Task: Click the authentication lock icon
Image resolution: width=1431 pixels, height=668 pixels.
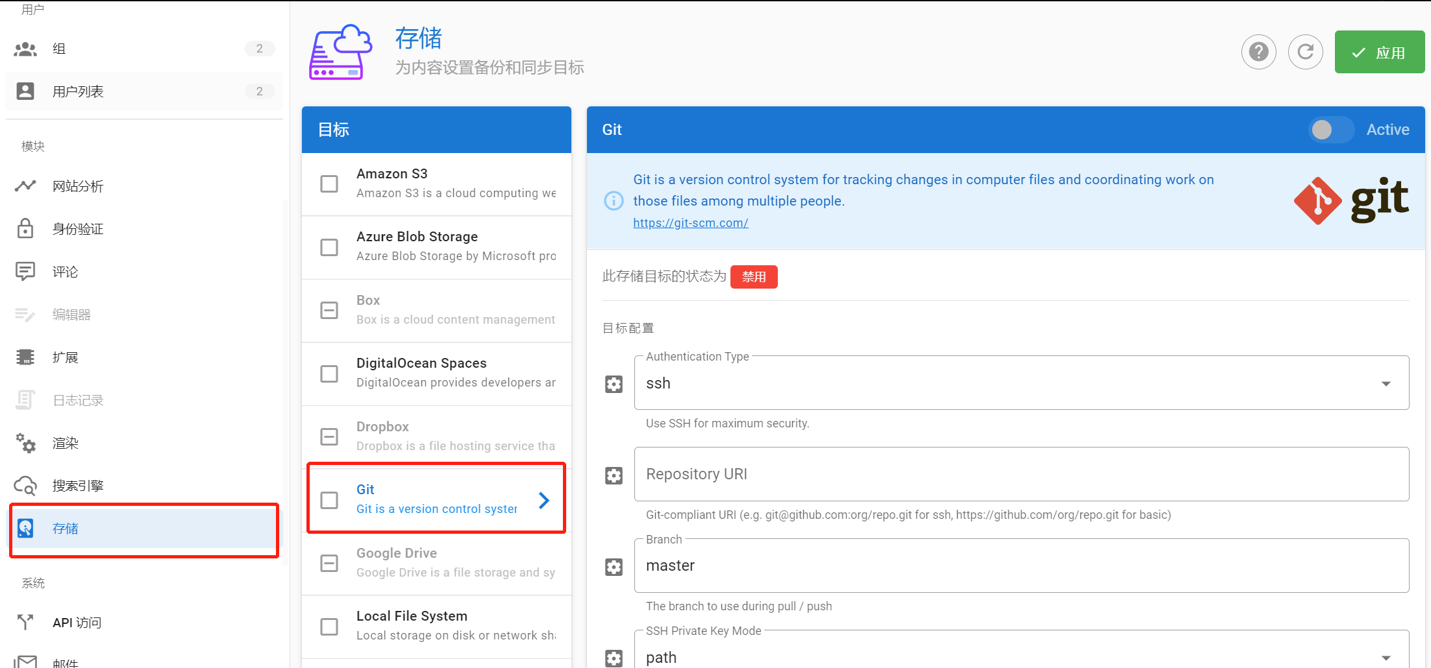Action: pyautogui.click(x=25, y=228)
